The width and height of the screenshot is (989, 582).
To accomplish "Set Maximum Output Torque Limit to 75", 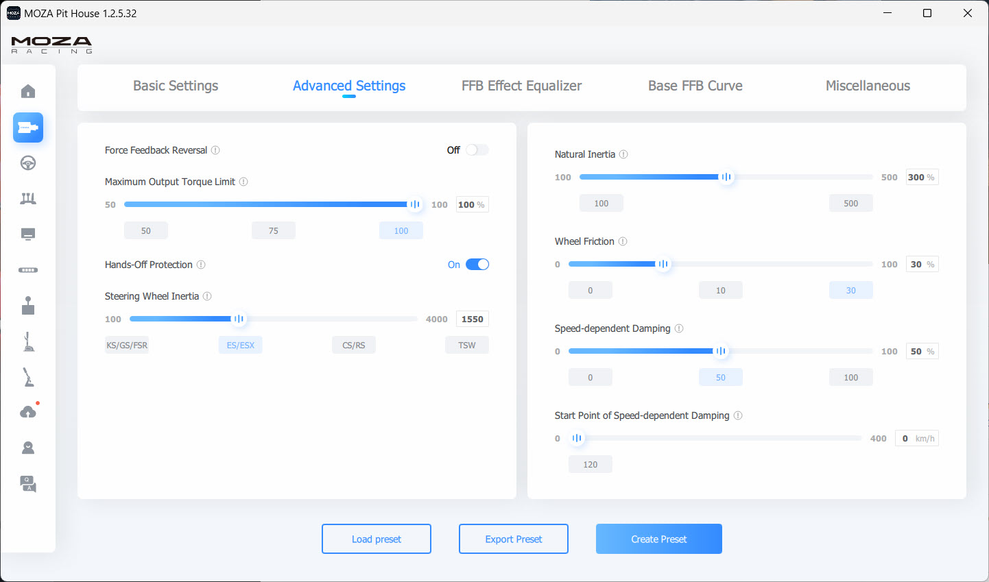I will click(273, 230).
